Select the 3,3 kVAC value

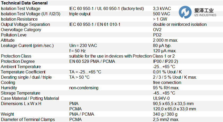pos(162,8)
